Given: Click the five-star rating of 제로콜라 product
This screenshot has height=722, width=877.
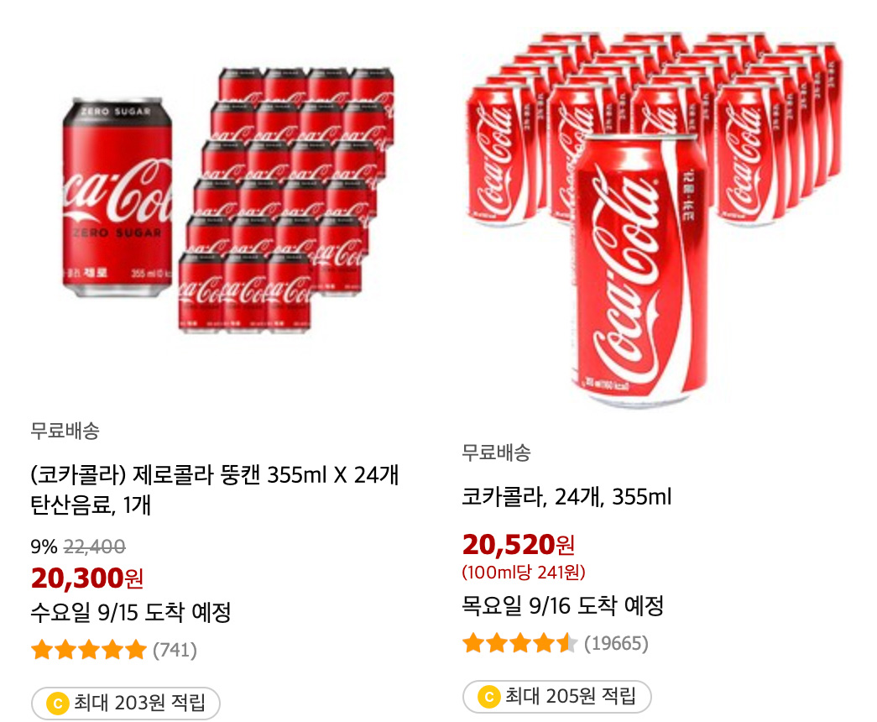Looking at the screenshot, I should tap(88, 650).
